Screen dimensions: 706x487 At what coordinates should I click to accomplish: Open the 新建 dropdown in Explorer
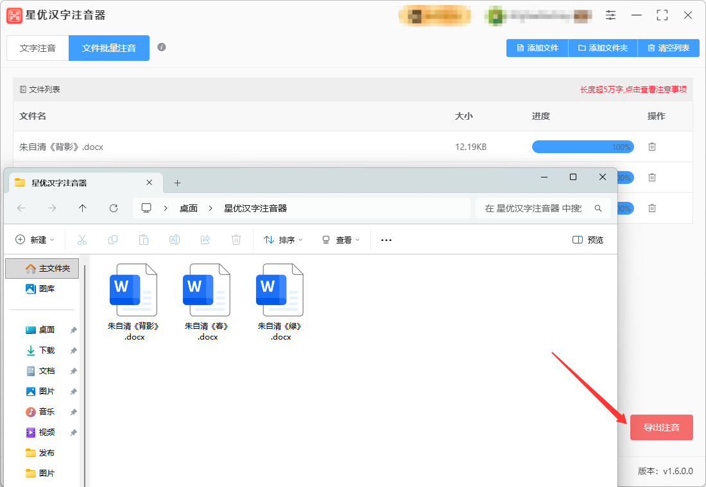pyautogui.click(x=35, y=240)
